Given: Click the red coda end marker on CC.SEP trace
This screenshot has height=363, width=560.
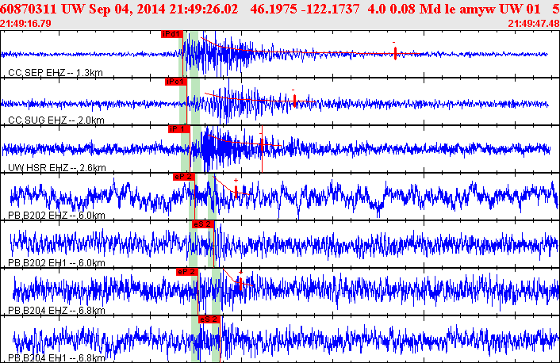Looking at the screenshot, I should (x=395, y=53).
